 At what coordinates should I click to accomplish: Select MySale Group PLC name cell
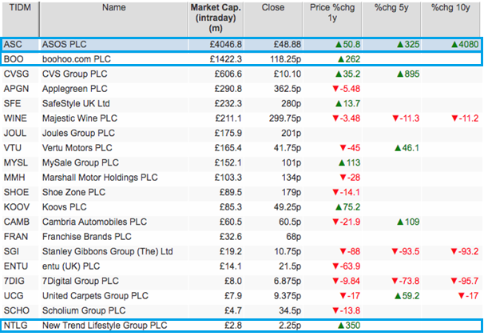80,163
